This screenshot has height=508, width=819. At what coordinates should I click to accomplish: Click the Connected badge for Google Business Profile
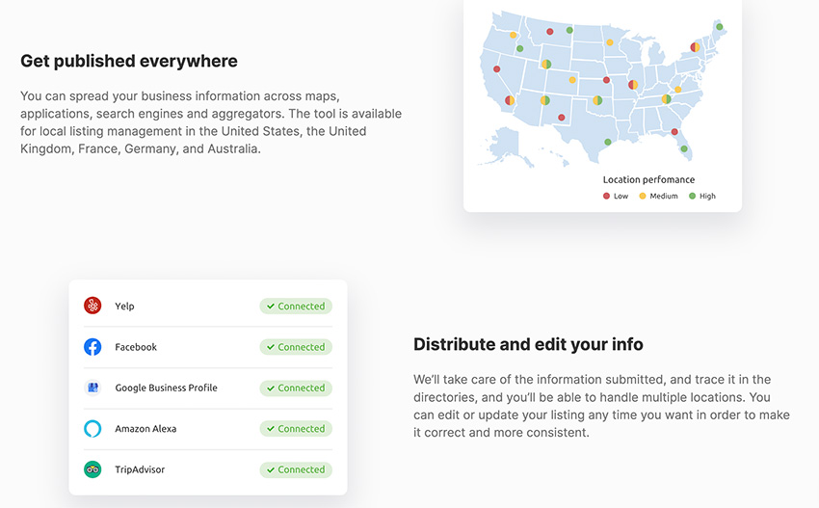[296, 388]
